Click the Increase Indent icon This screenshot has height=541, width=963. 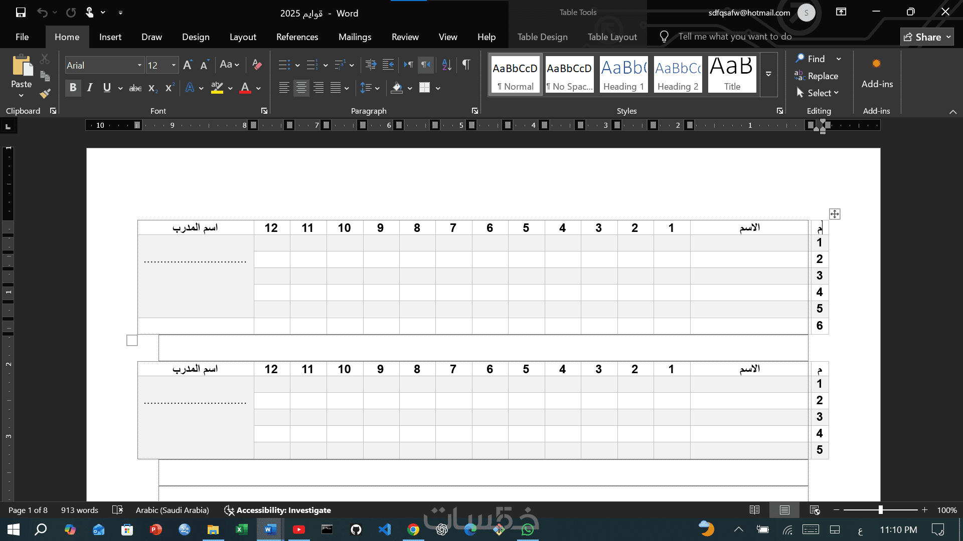[x=388, y=65]
